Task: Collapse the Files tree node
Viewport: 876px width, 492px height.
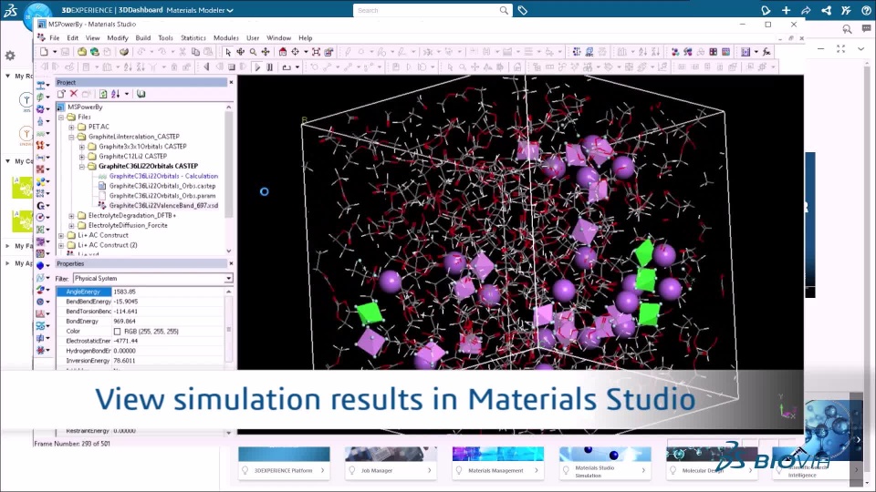Action: coord(61,118)
